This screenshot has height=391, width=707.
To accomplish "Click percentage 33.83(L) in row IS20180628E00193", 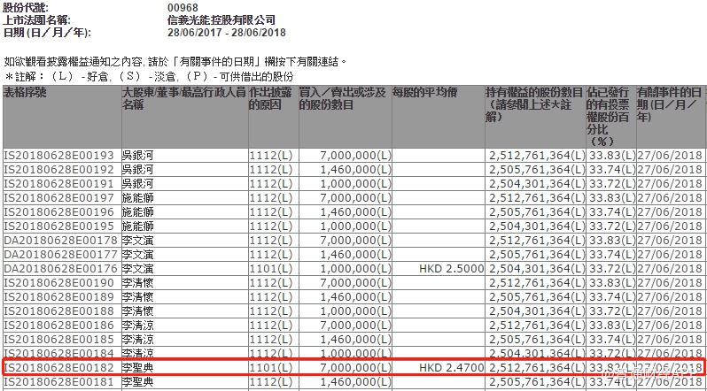I will click(611, 156).
